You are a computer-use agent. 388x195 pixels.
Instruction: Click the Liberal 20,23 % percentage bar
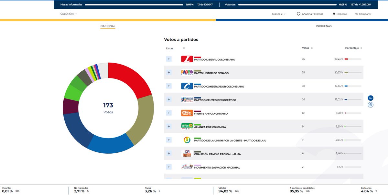coord(353,59)
